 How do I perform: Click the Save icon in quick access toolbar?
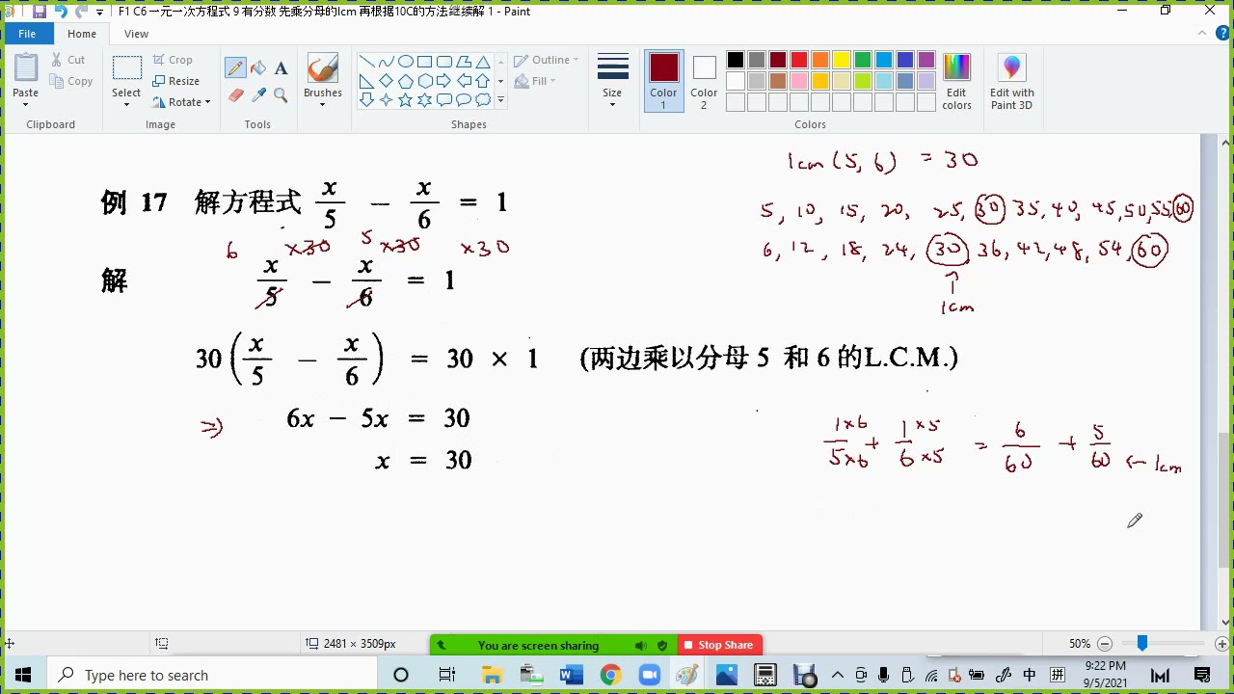pyautogui.click(x=40, y=12)
